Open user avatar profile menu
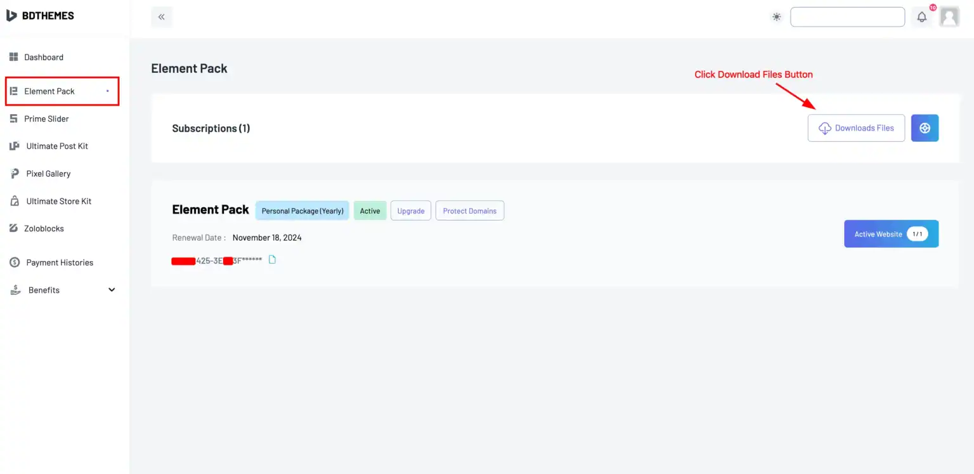This screenshot has width=974, height=474. pyautogui.click(x=949, y=17)
